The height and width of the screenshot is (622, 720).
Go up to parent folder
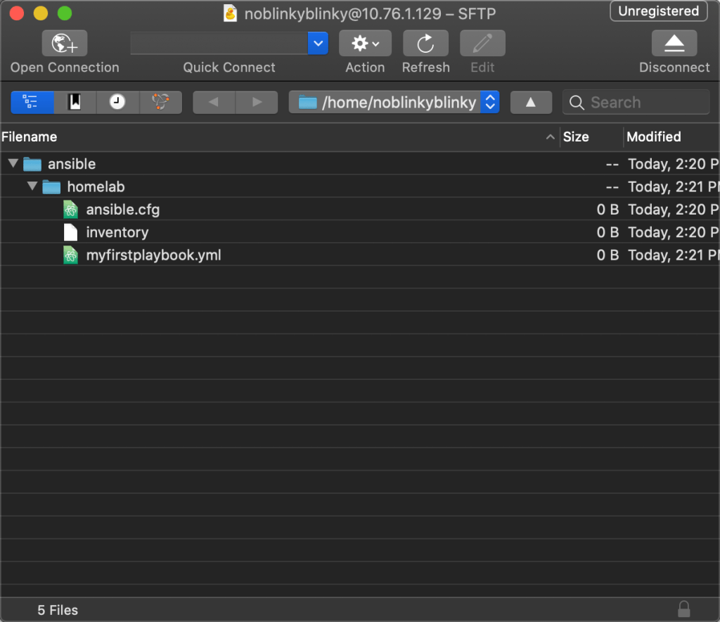530,103
